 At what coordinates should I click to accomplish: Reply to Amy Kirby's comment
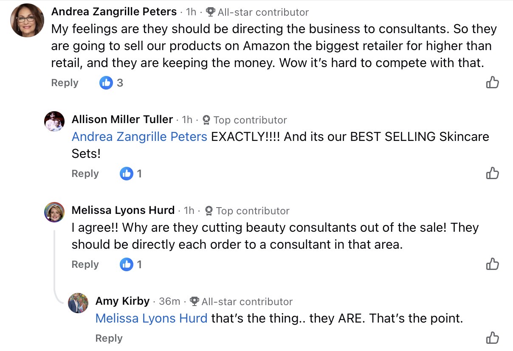(109, 338)
